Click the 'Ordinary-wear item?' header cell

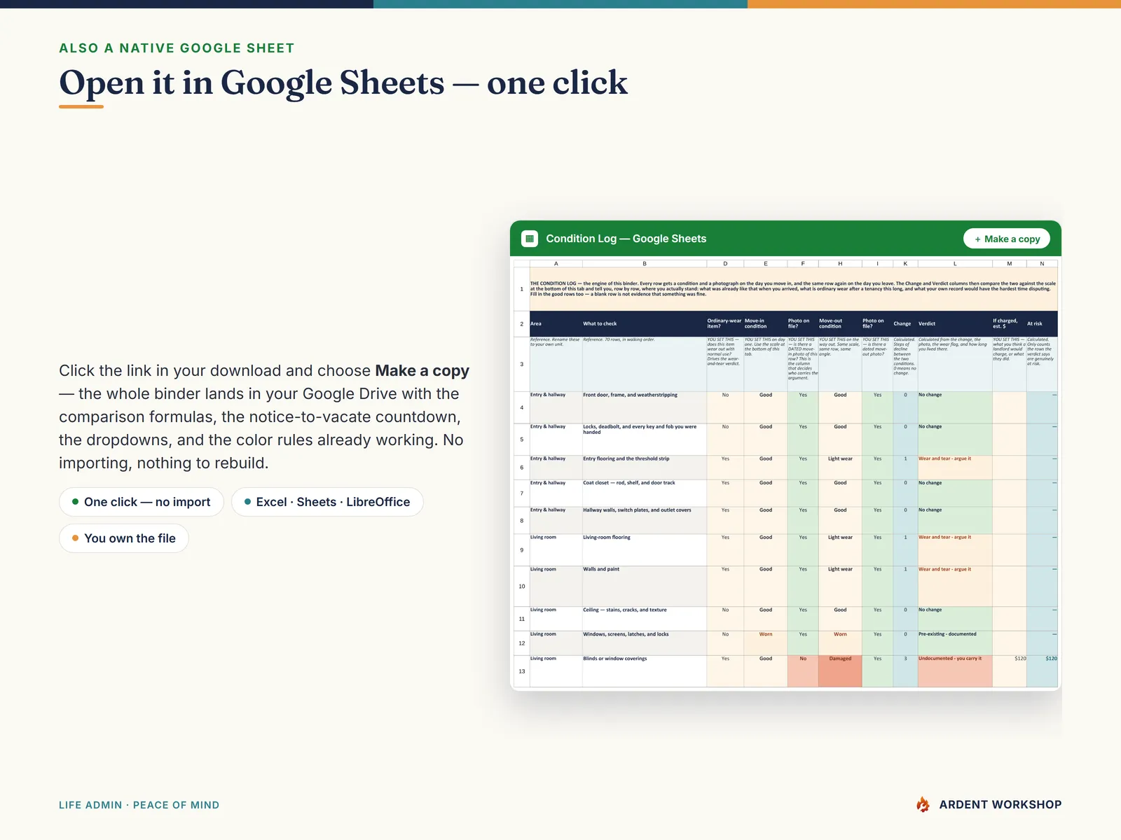pyautogui.click(x=724, y=324)
